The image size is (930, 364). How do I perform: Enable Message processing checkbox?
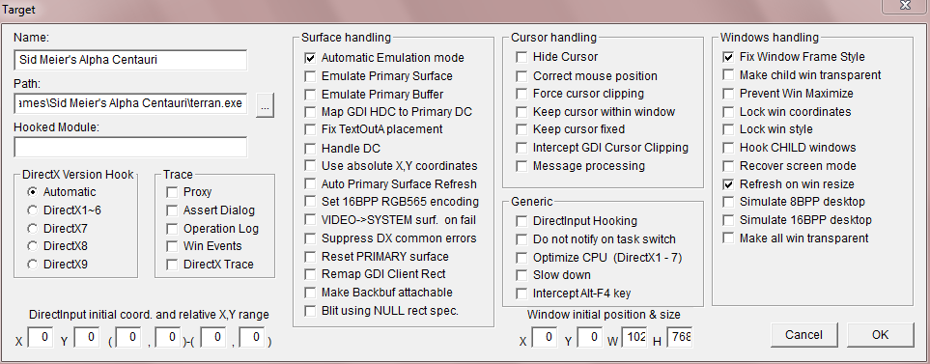(x=521, y=166)
